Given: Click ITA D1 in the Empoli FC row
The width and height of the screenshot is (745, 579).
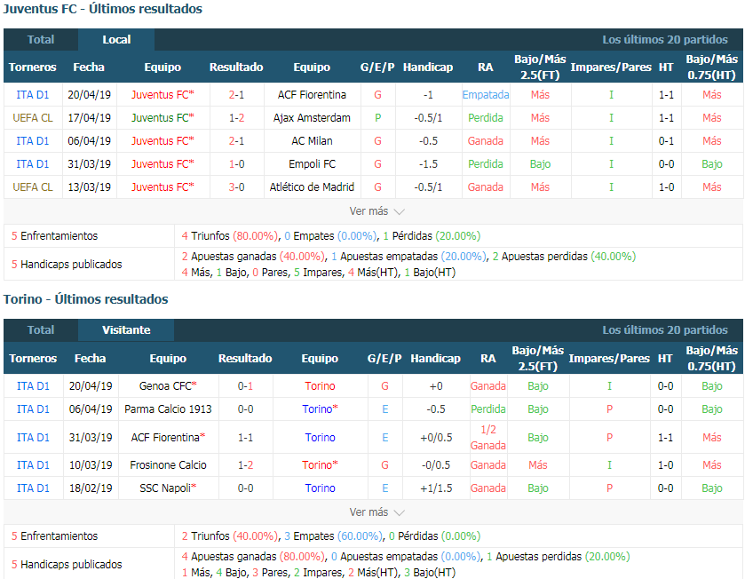Looking at the screenshot, I should point(33,164).
